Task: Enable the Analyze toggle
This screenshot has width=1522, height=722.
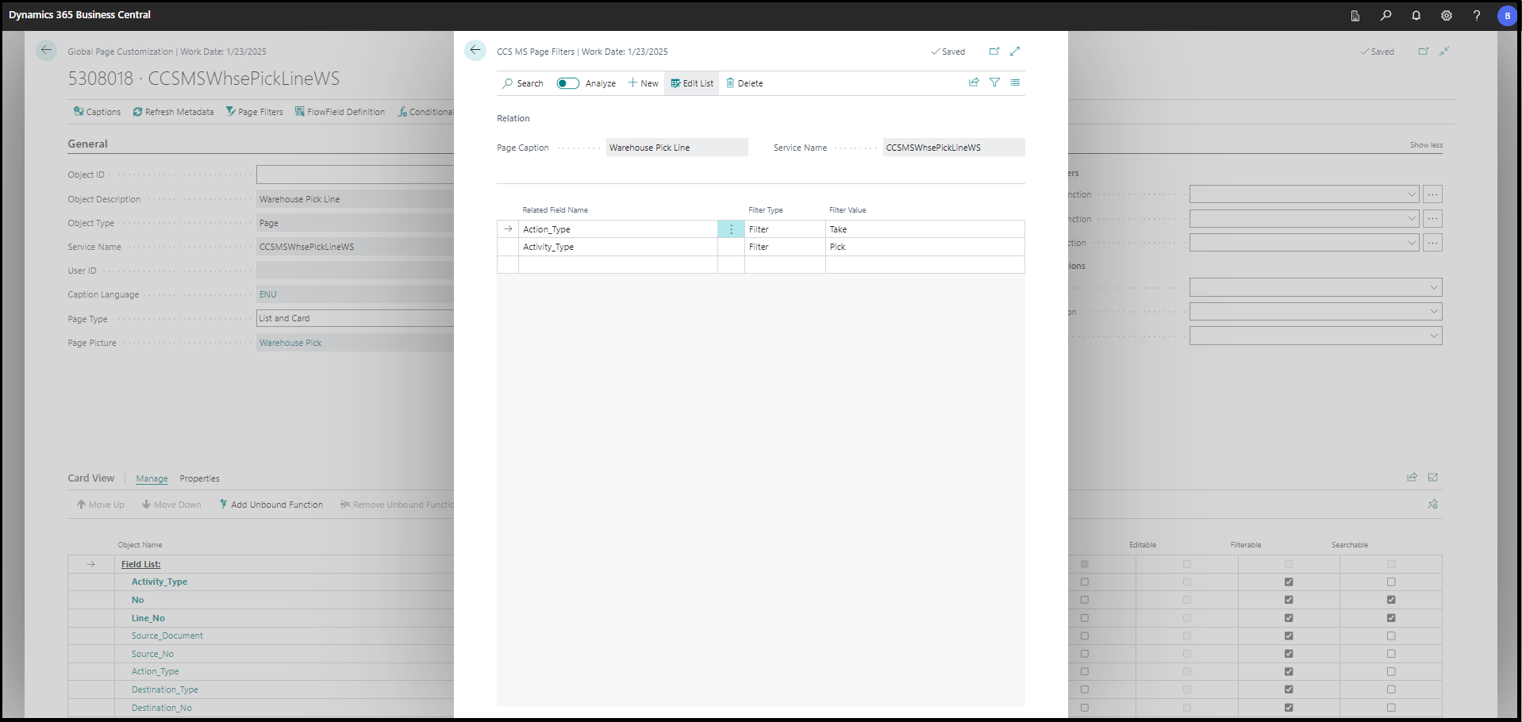Action: pyautogui.click(x=567, y=83)
